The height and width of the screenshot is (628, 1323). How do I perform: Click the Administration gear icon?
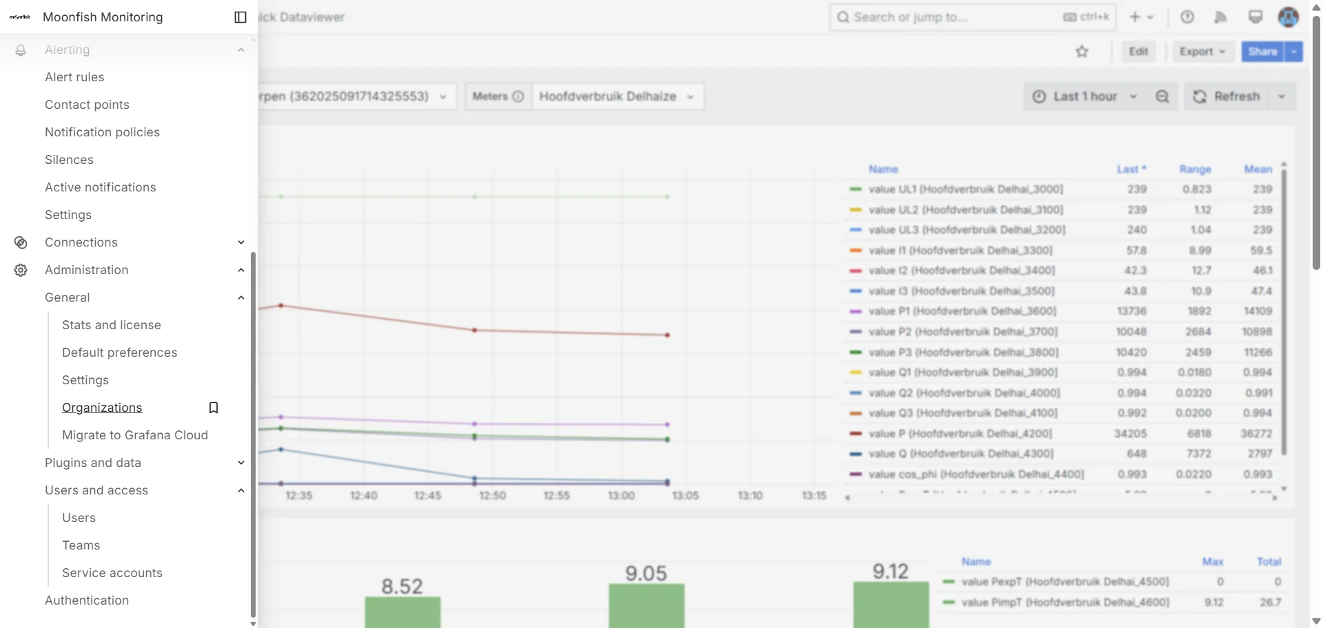[21, 270]
